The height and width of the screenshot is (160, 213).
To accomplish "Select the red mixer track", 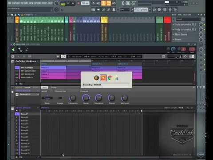I will click(167, 20).
